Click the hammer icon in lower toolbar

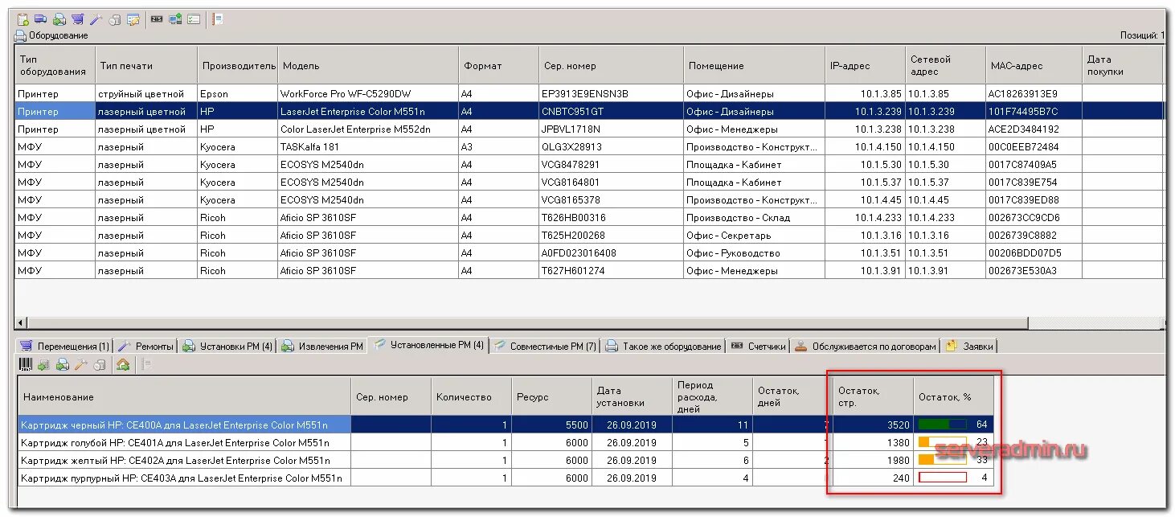coord(80,365)
